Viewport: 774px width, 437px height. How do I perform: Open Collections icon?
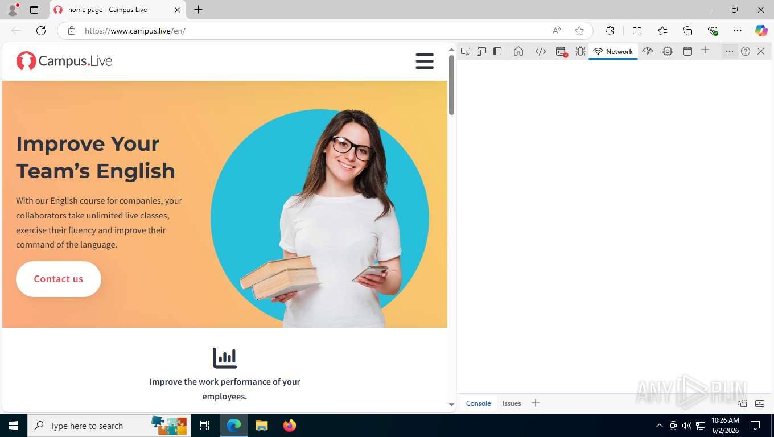coord(687,31)
